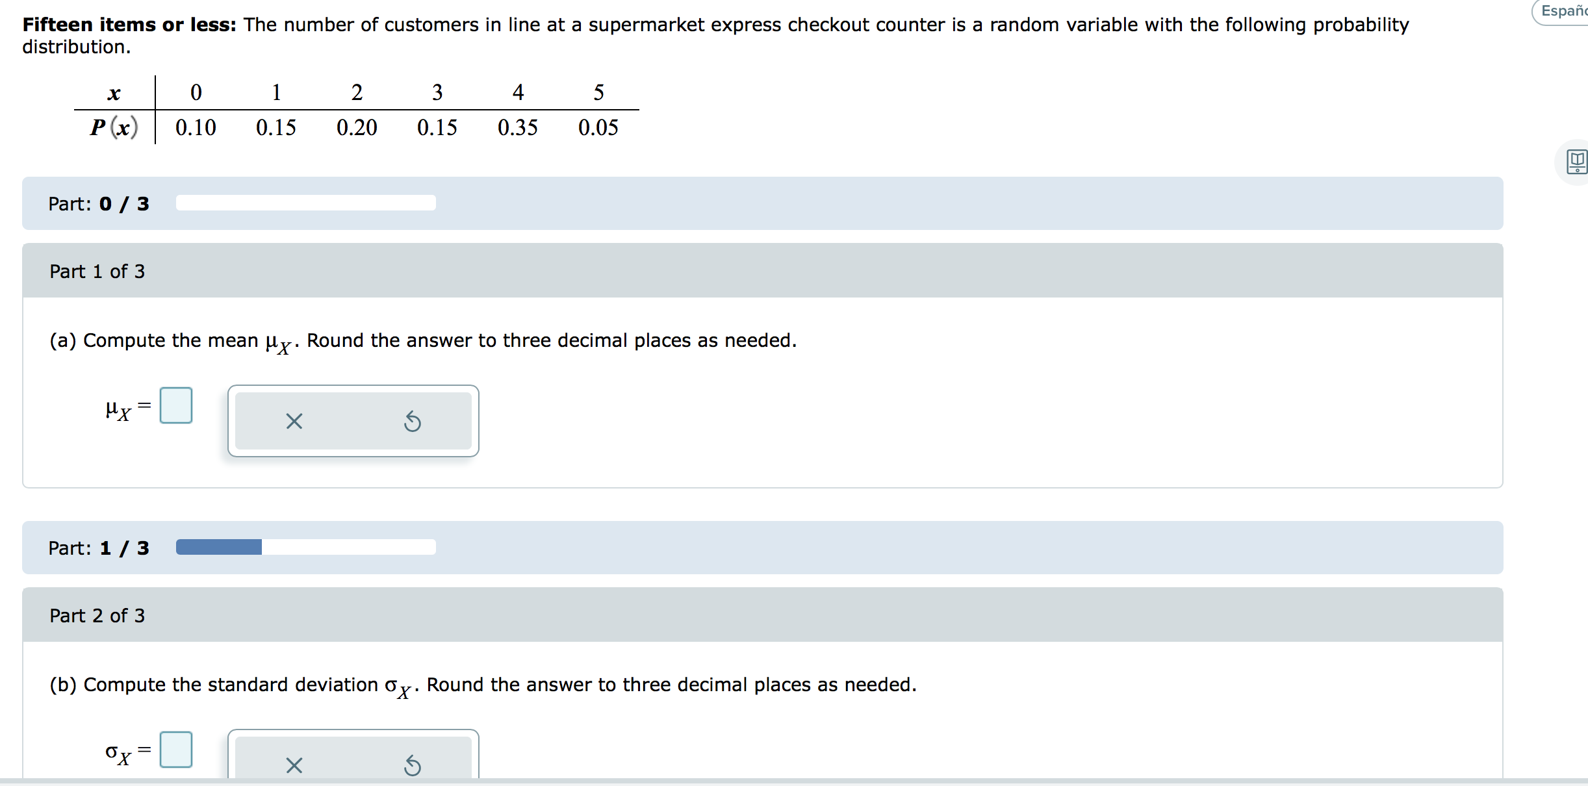Click the Part: 0 / 3 label
The width and height of the screenshot is (1588, 786).
98,203
